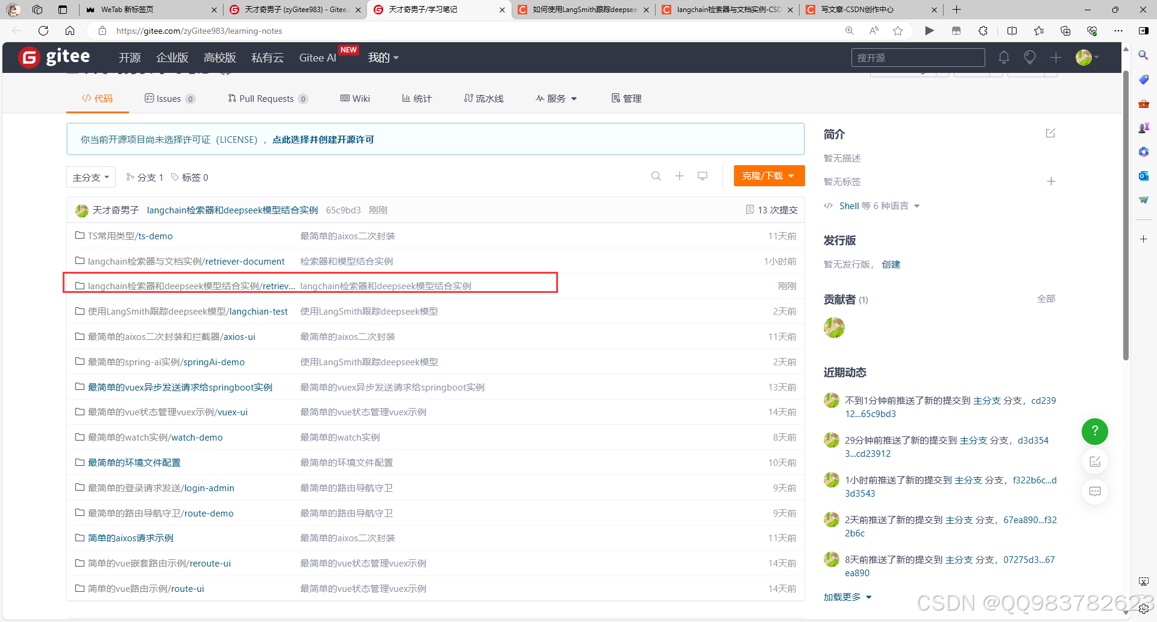The width and height of the screenshot is (1157, 622).
Task: Click the plus icon to create new repository
Action: pos(1055,57)
